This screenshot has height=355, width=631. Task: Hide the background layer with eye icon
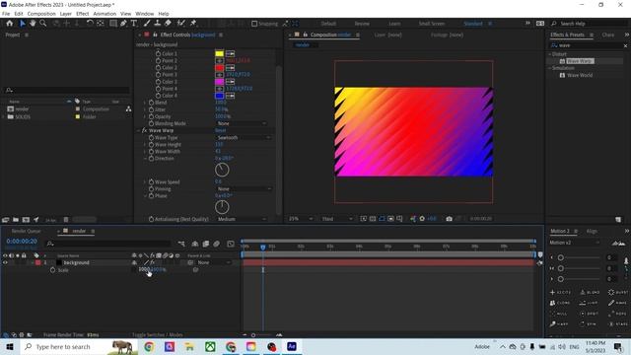[x=5, y=262]
